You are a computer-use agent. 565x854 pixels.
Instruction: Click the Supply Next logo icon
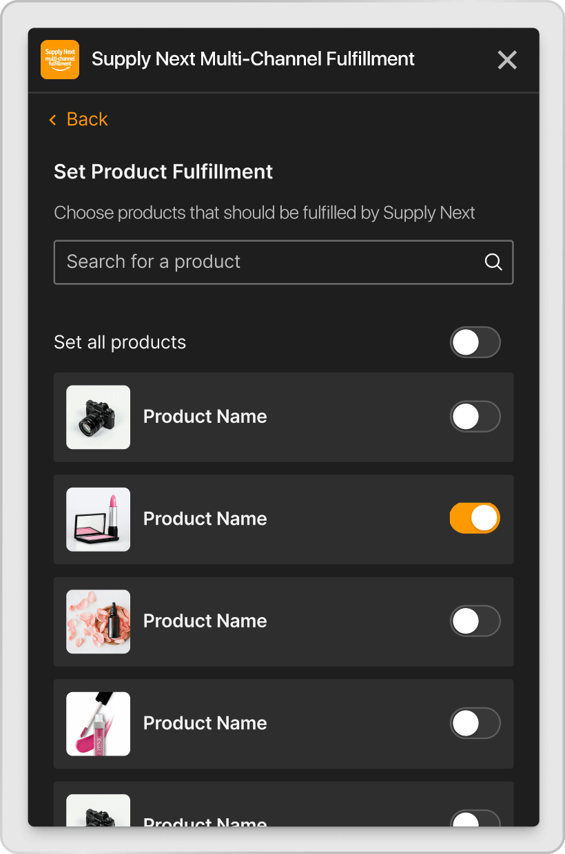59,59
